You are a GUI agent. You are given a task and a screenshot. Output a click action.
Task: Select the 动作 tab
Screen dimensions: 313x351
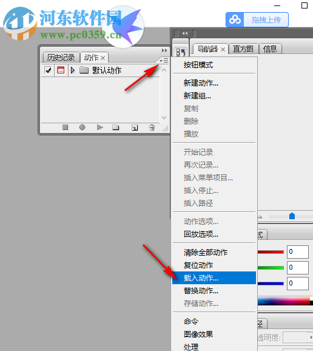pos(91,58)
